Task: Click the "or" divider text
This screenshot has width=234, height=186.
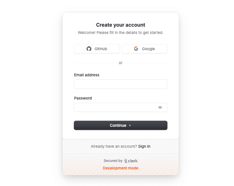Action: 121,63
